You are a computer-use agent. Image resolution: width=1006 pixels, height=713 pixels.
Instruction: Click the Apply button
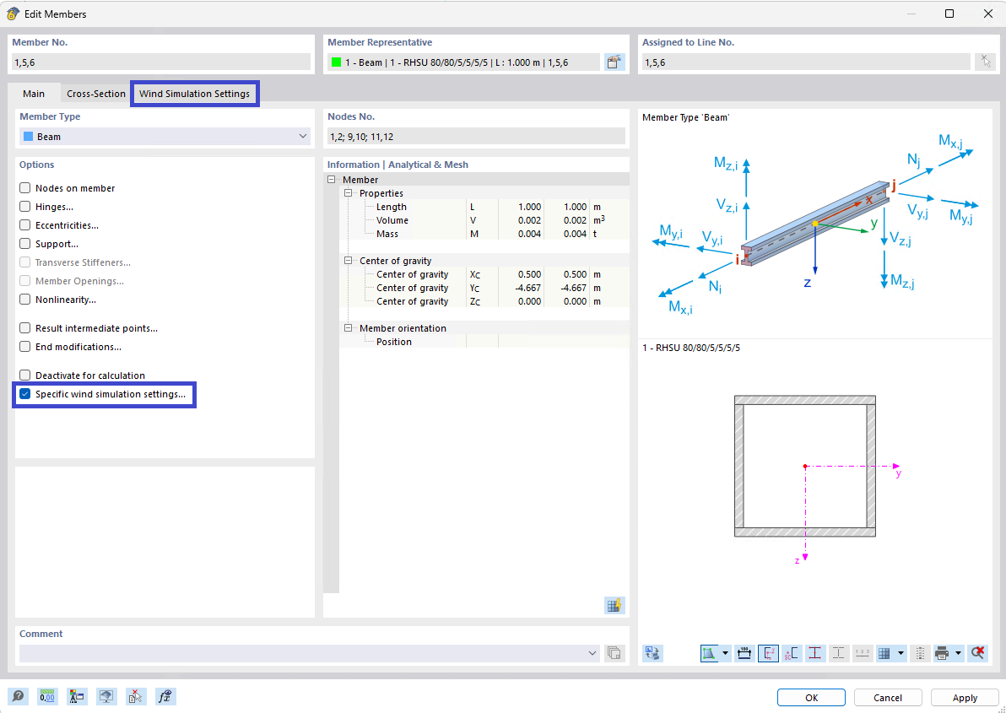pos(964,698)
